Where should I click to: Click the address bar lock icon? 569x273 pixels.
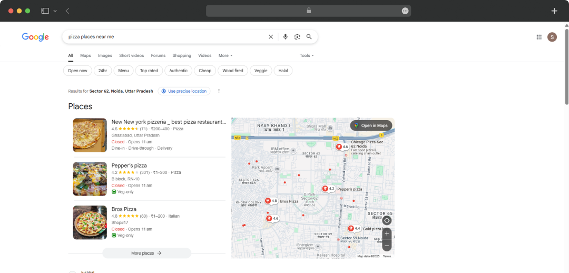point(309,11)
